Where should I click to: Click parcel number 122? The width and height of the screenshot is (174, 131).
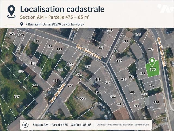pos(113,96)
